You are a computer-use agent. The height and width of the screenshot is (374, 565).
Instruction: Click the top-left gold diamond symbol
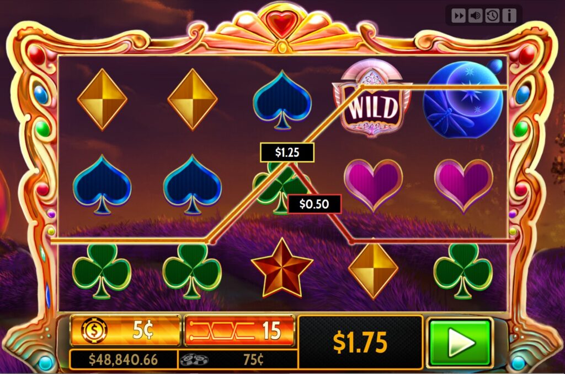coord(102,99)
